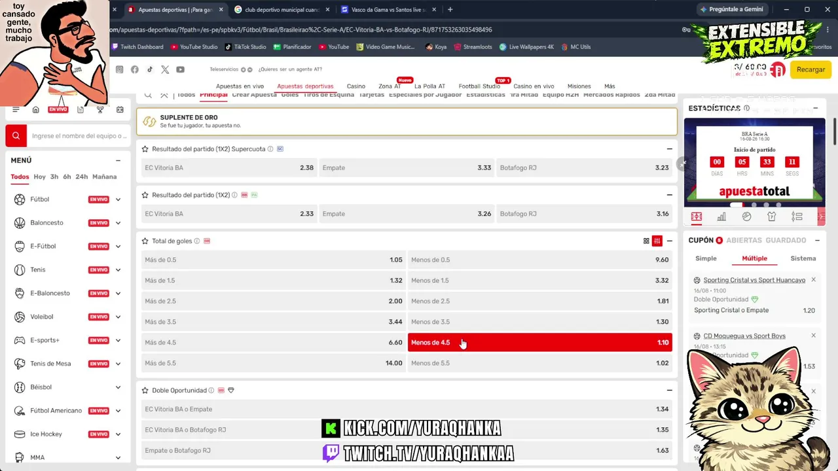Remove CD Moquegua vs Sport Boys from coupon
The image size is (838, 471).
(813, 336)
